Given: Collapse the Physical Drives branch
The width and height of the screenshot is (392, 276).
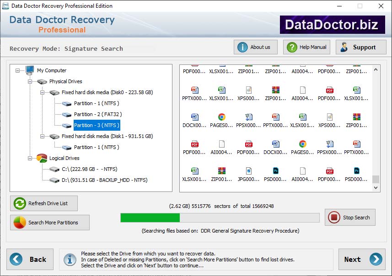Looking at the screenshot, I should pyautogui.click(x=29, y=81).
